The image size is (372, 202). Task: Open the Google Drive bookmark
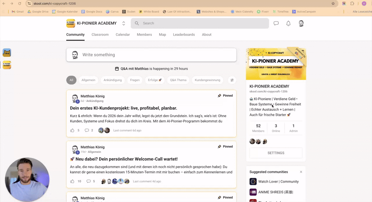click(38, 12)
